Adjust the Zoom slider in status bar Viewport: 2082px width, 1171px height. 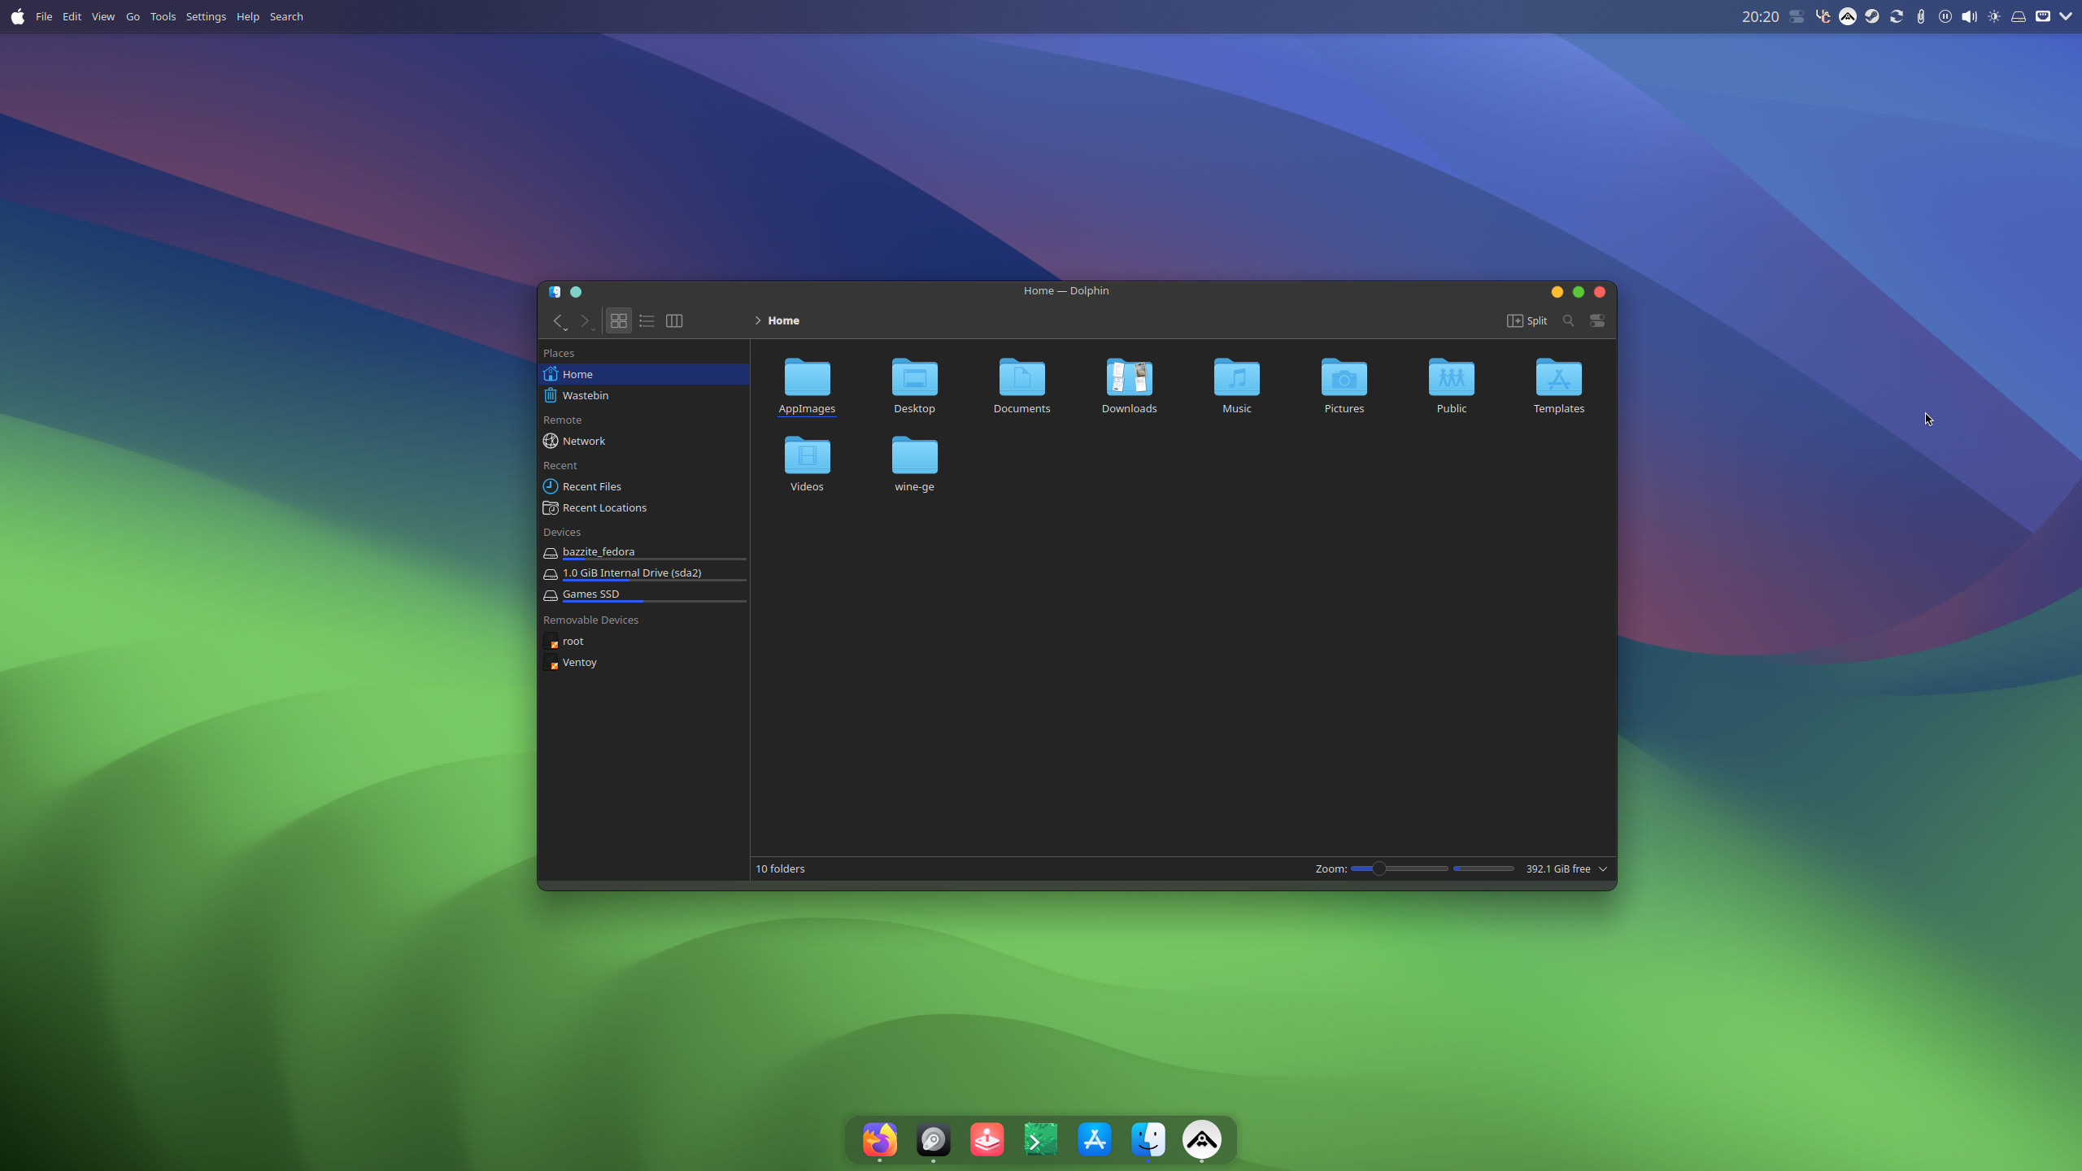[1379, 868]
